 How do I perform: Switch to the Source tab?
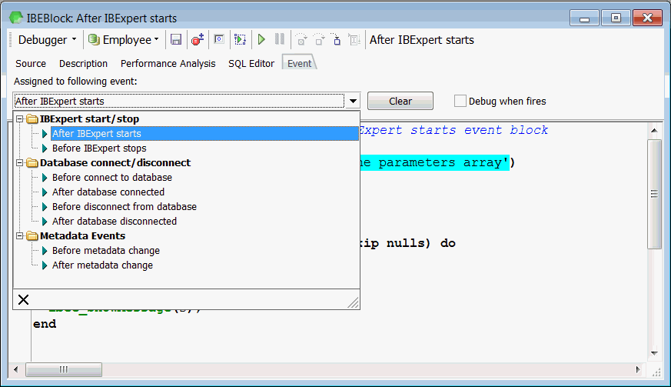click(31, 63)
